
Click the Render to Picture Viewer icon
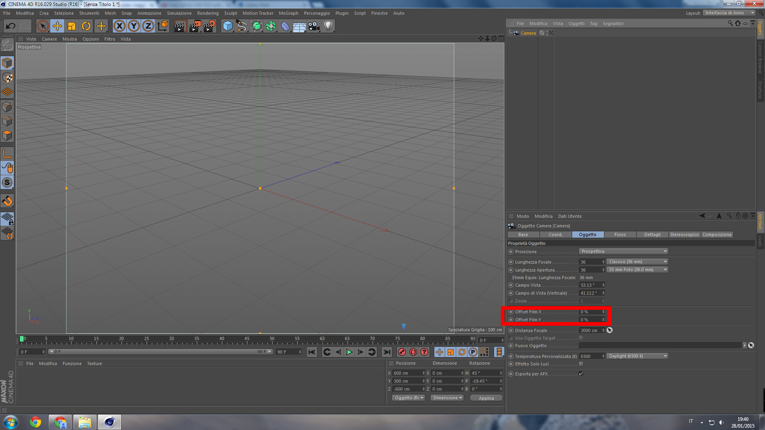pyautogui.click(x=195, y=26)
